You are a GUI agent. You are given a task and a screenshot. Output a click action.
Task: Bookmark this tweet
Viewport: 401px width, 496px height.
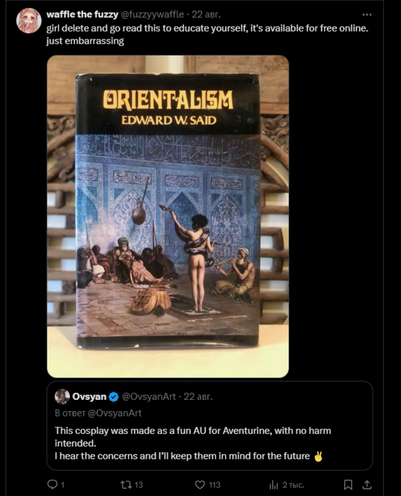click(348, 484)
